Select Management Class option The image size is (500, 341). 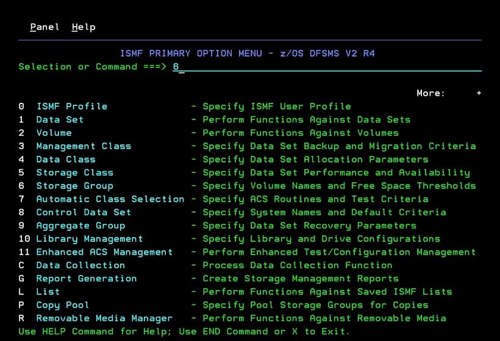pos(84,146)
